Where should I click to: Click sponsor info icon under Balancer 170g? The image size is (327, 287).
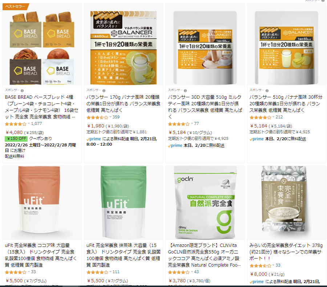(104, 91)
